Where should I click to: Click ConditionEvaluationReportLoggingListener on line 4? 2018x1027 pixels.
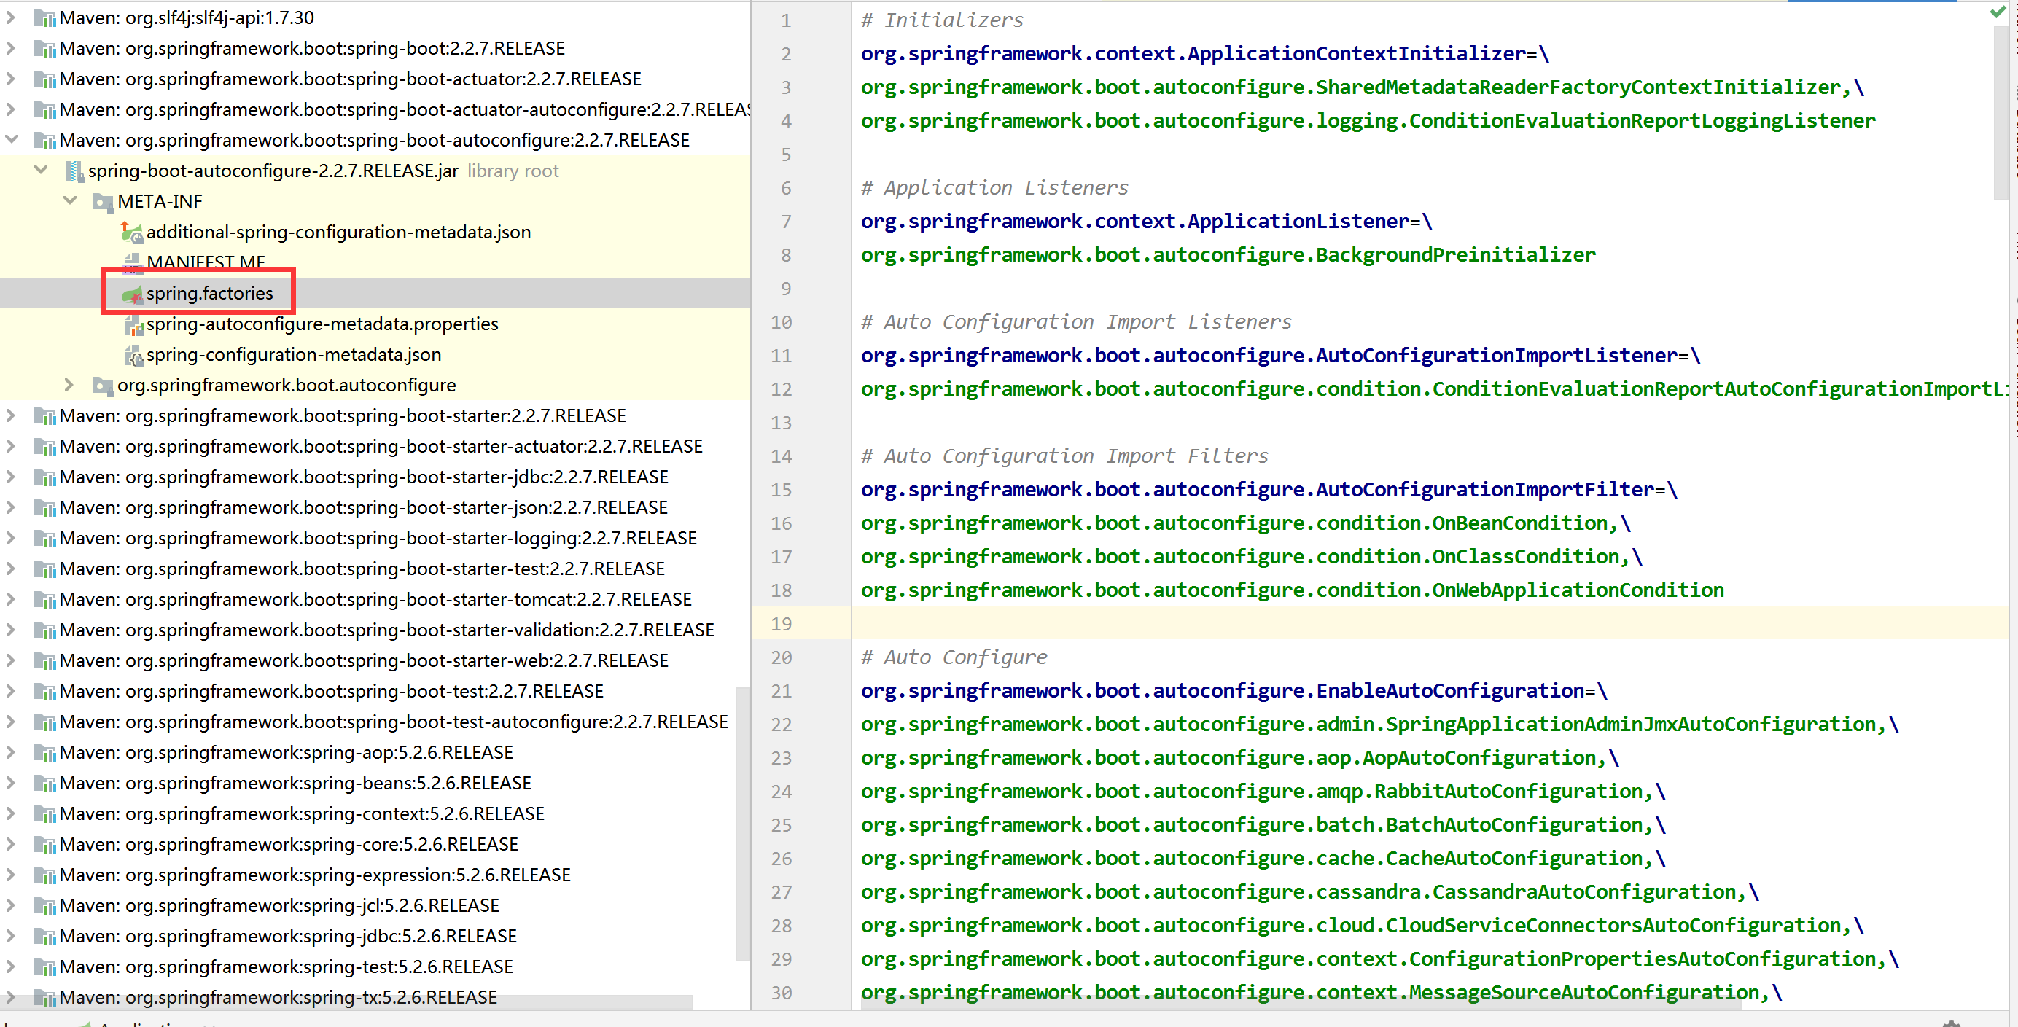(1642, 122)
